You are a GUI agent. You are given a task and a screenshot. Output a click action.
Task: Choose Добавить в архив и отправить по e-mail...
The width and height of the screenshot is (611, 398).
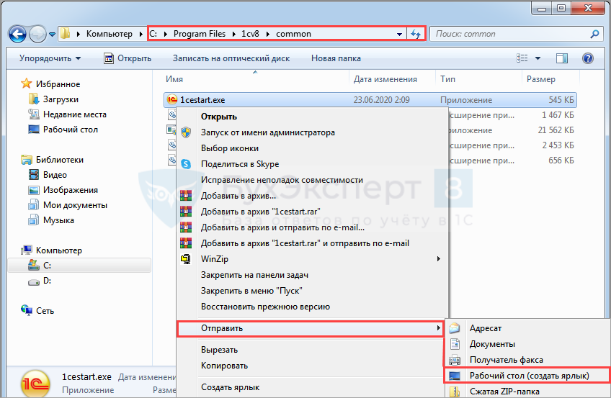(x=312, y=227)
